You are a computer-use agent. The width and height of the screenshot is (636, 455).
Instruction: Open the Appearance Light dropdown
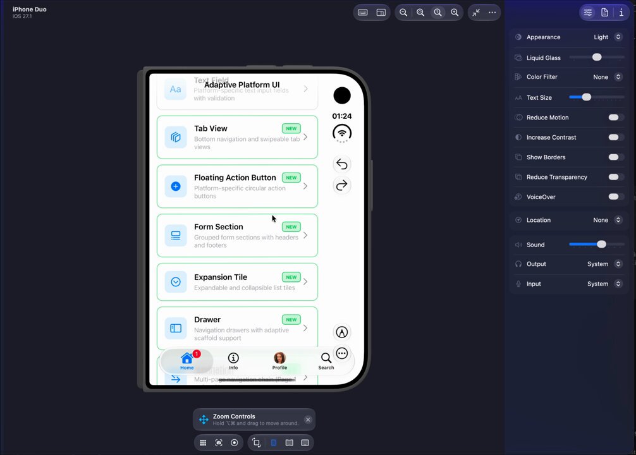click(607, 37)
